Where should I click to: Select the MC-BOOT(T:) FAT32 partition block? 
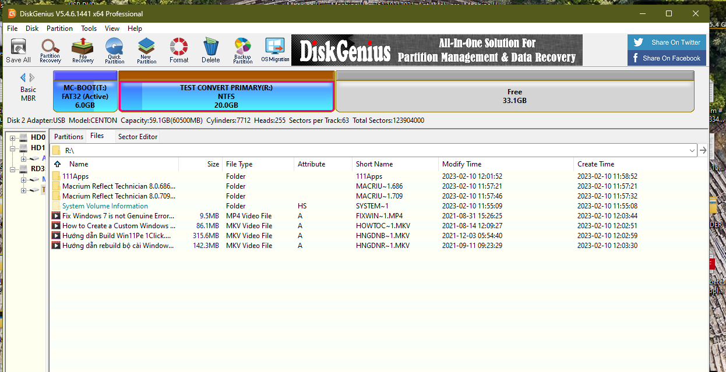pos(85,91)
